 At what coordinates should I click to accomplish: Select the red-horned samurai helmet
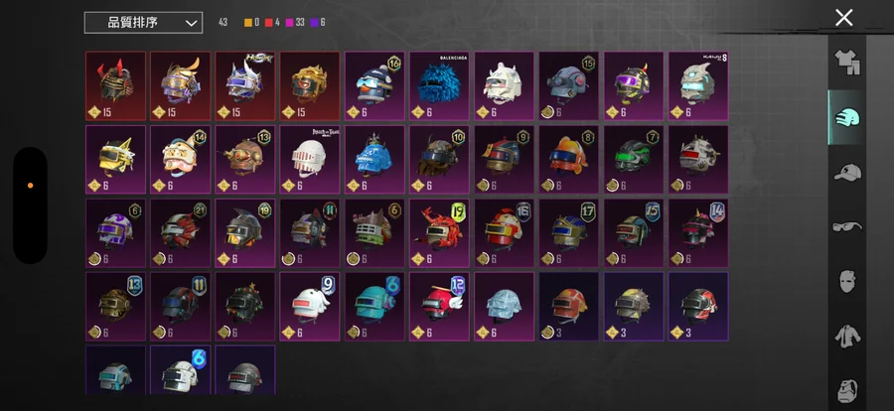click(116, 86)
